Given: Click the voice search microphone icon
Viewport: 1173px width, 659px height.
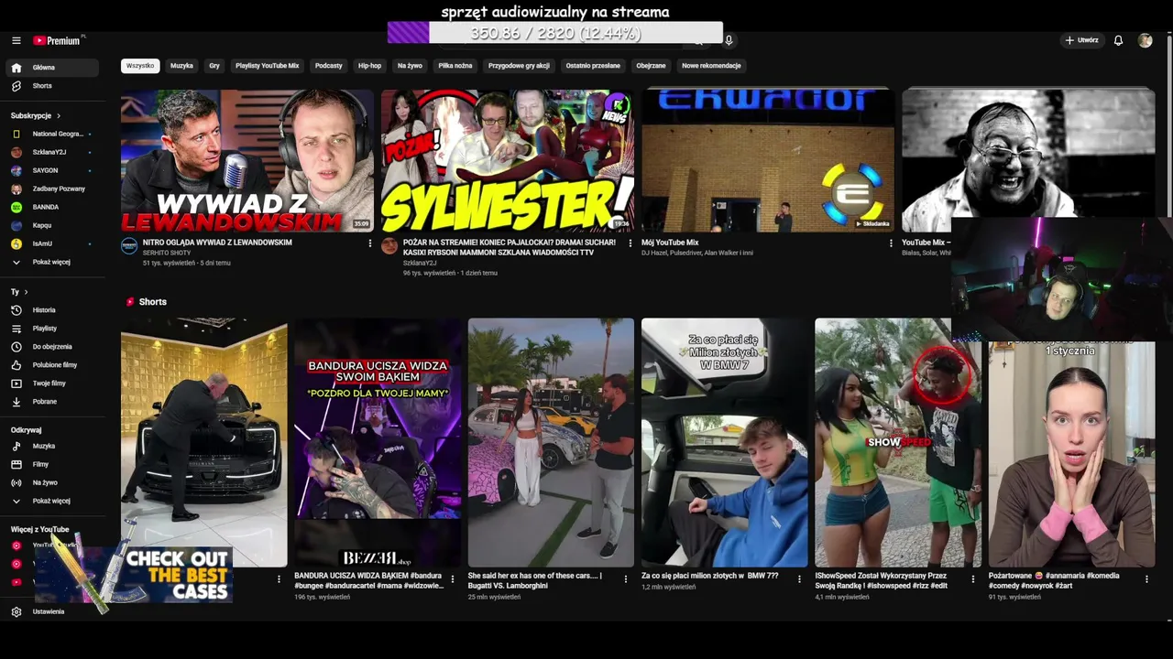Looking at the screenshot, I should click(x=729, y=40).
